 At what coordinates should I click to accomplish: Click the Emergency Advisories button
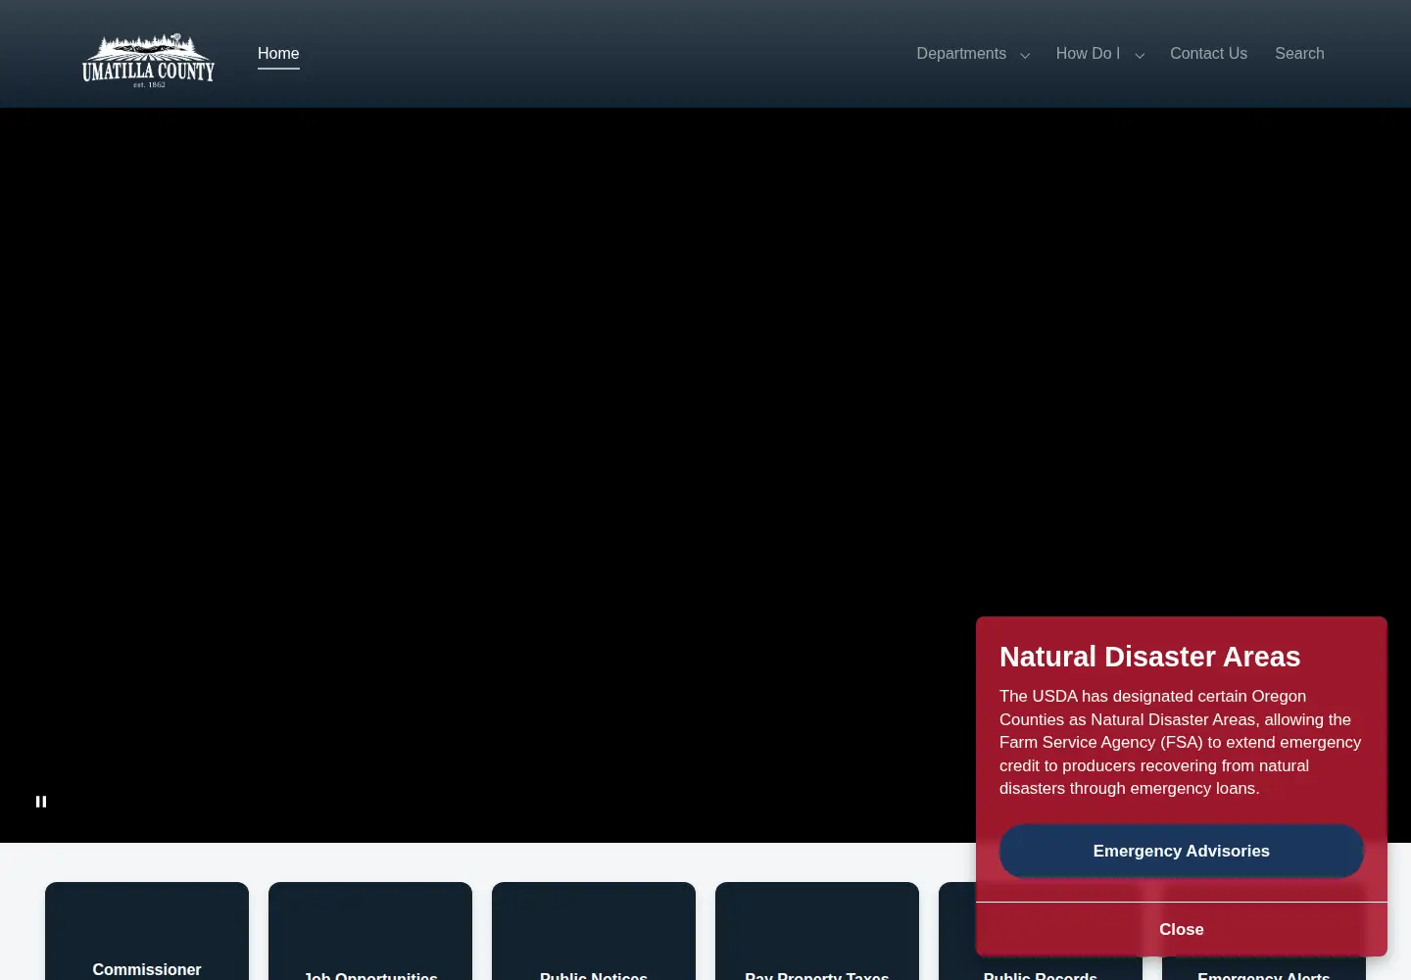coord(1181,852)
